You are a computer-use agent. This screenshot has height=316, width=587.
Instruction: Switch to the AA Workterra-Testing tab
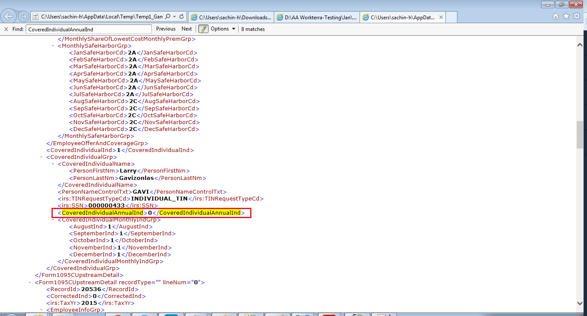click(x=317, y=17)
